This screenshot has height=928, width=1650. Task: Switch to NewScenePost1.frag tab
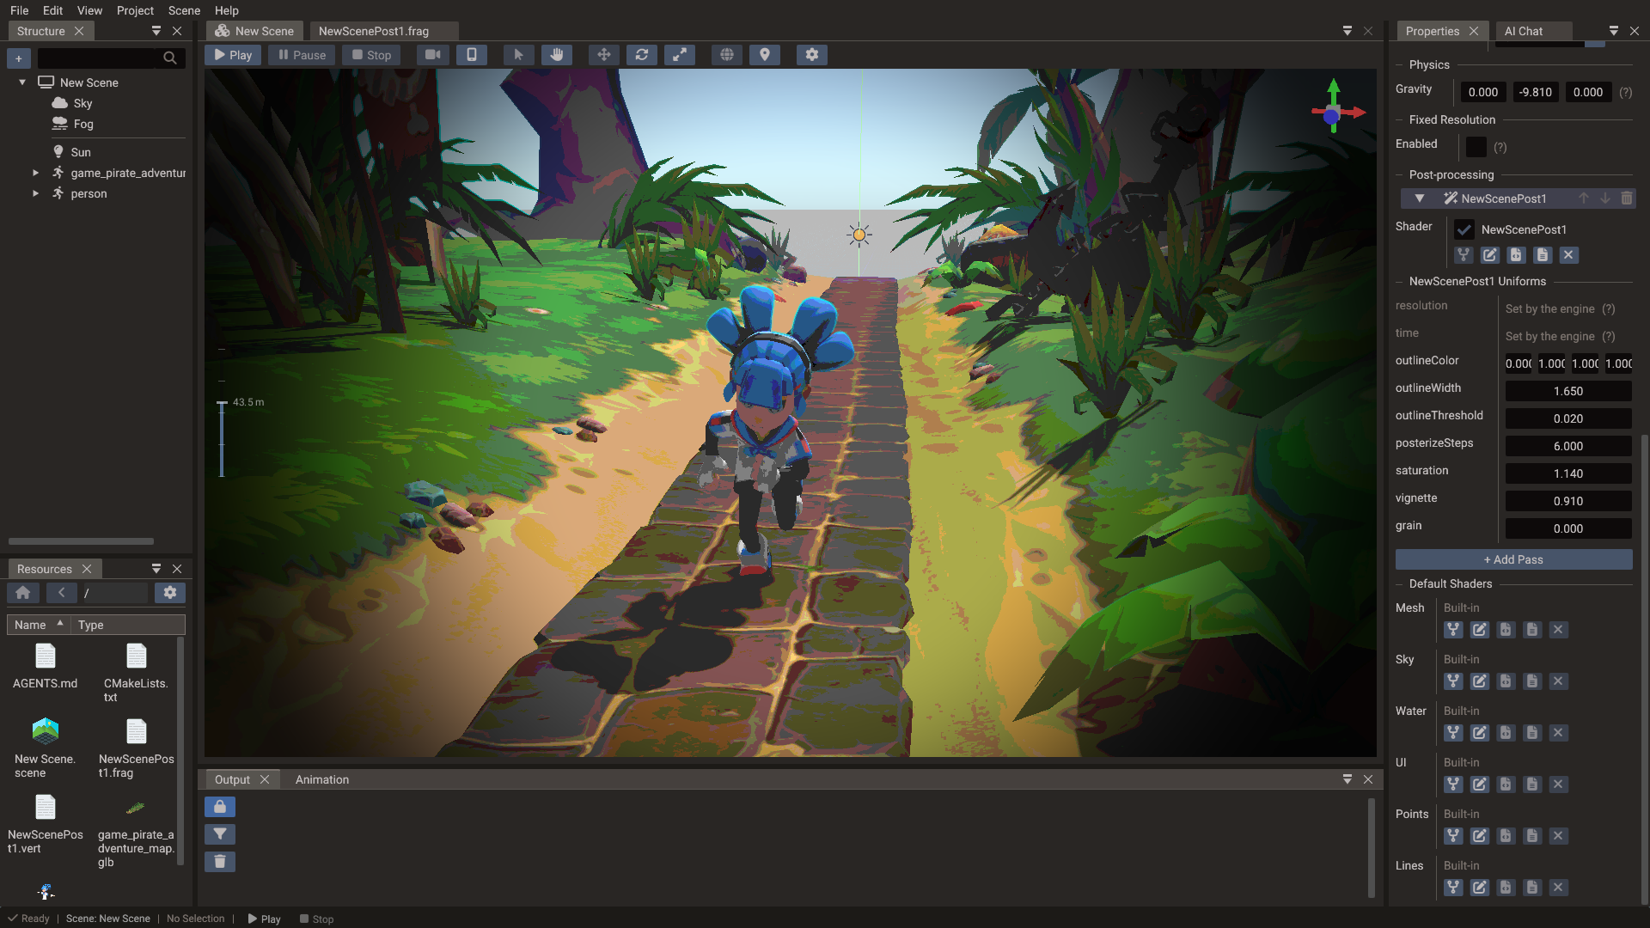click(x=374, y=31)
